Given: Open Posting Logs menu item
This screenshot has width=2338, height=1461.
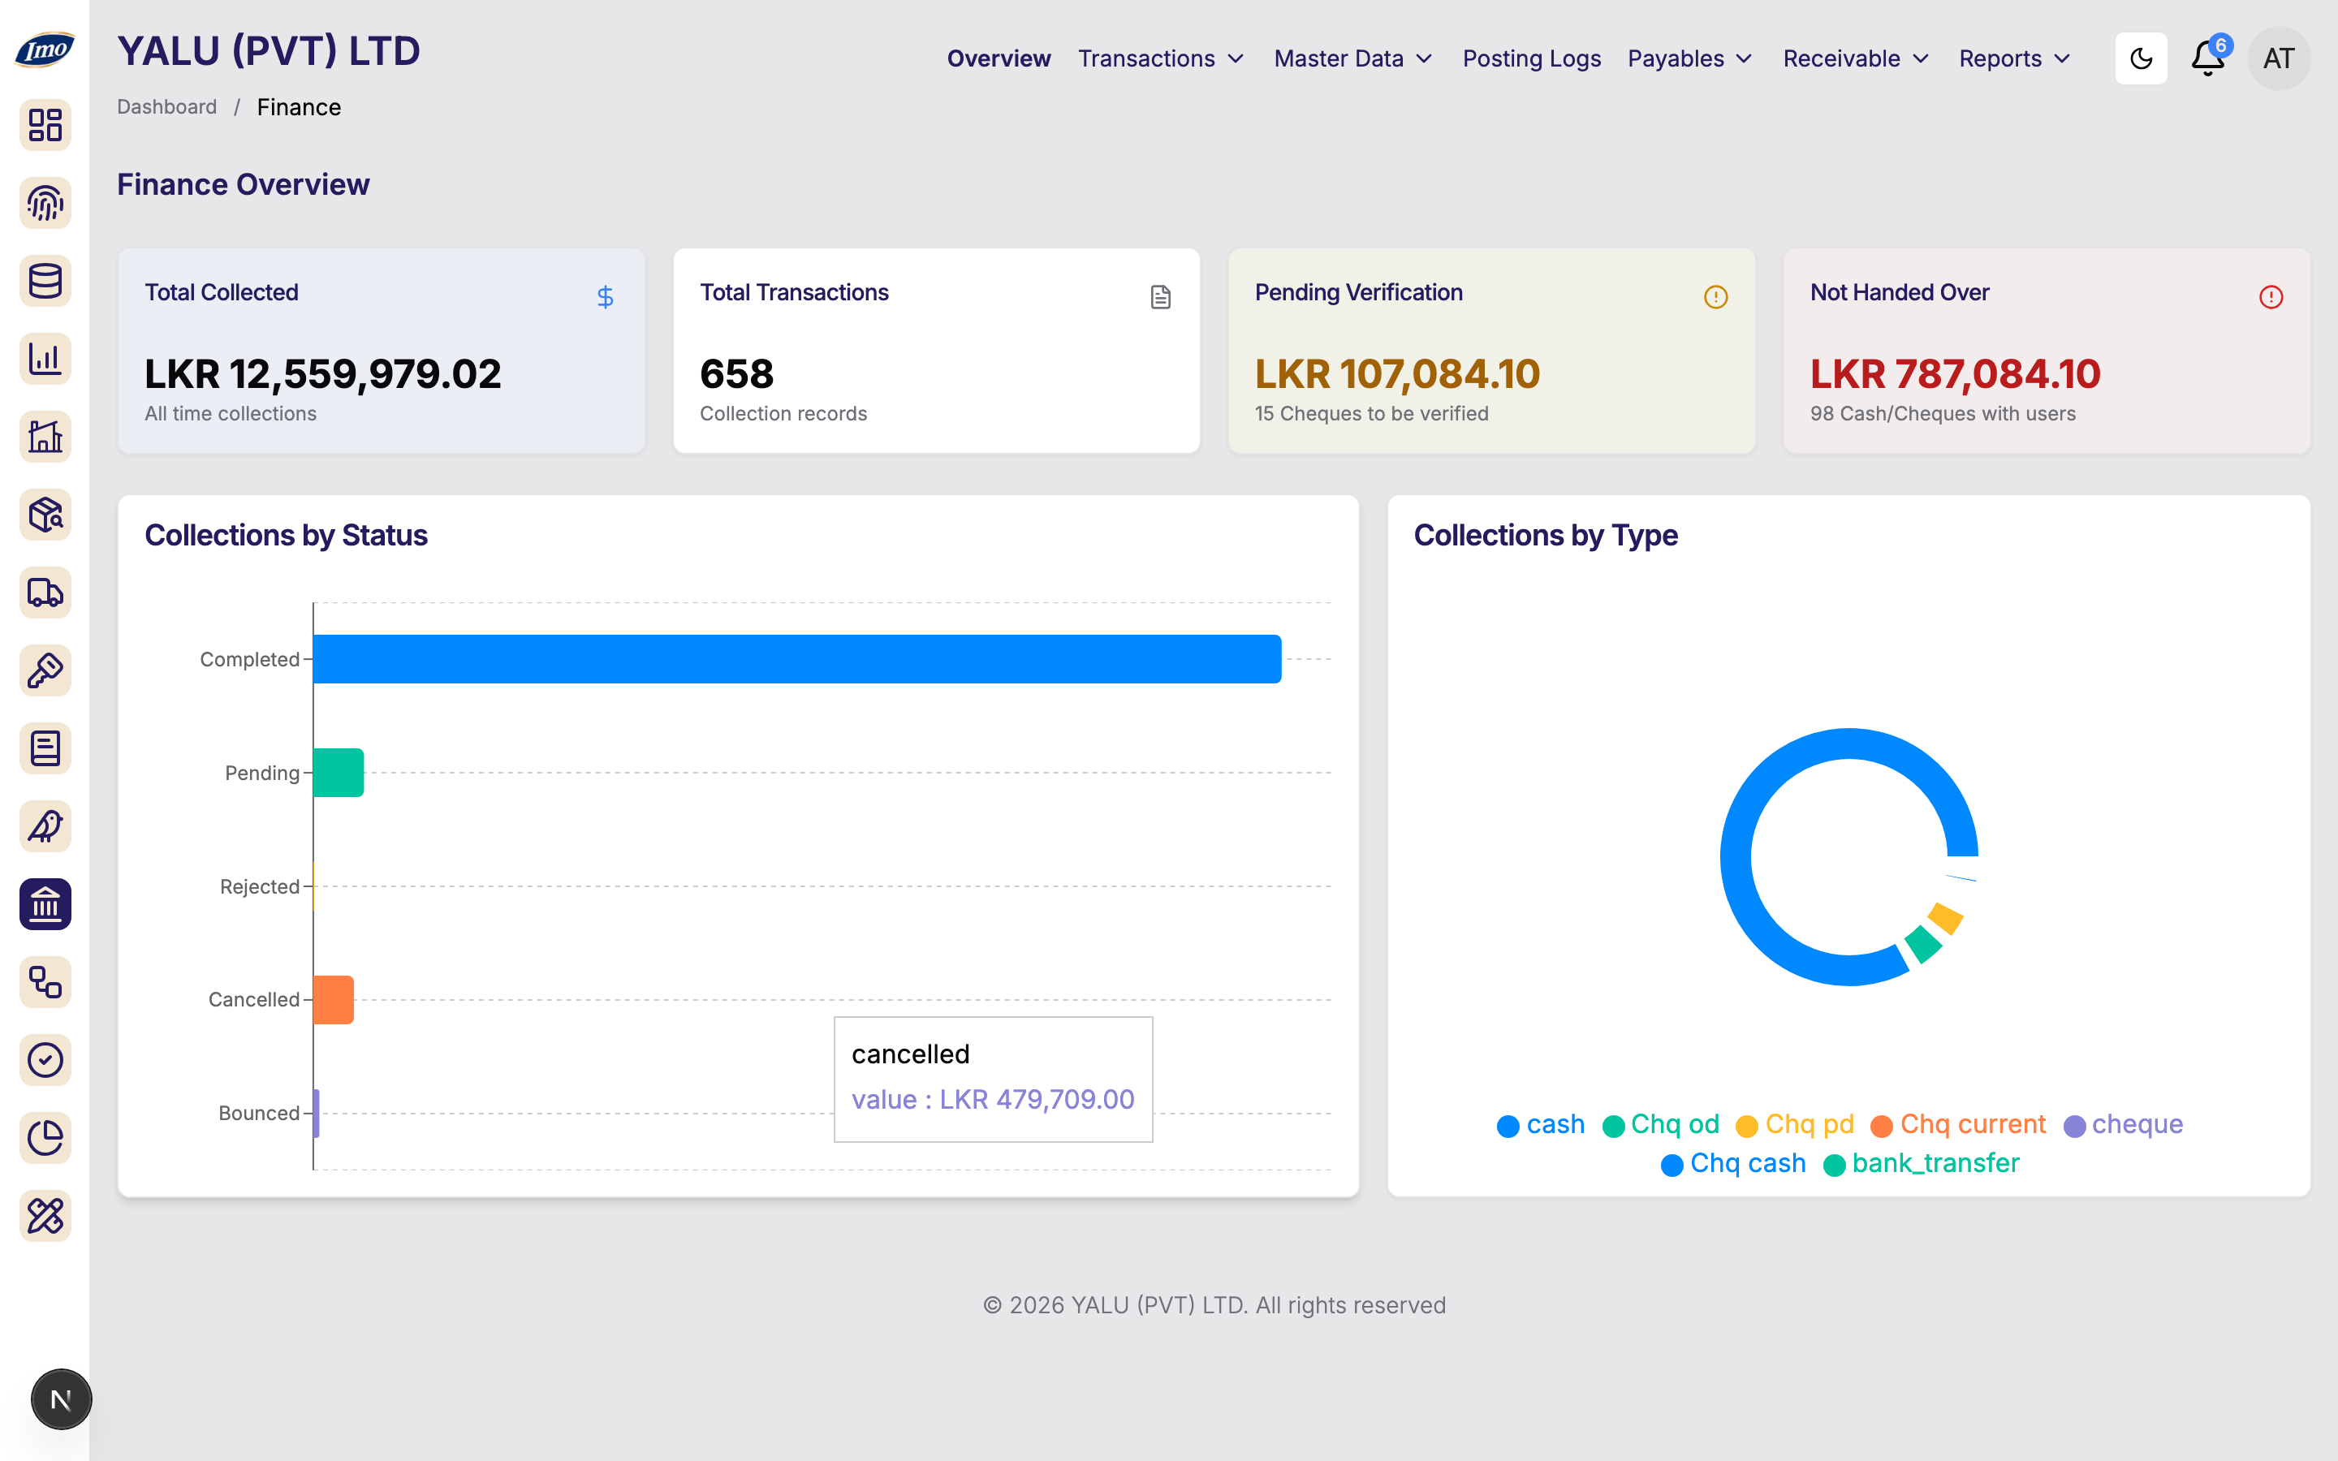Looking at the screenshot, I should [x=1531, y=58].
